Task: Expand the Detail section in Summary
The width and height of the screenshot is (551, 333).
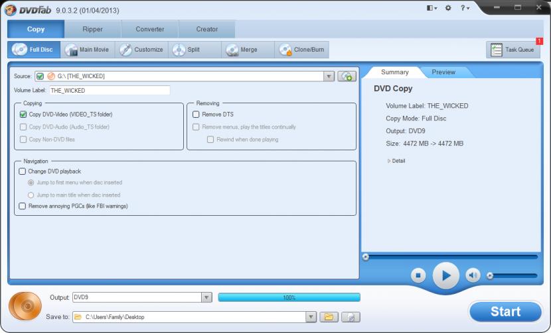Action: pyautogui.click(x=396, y=161)
